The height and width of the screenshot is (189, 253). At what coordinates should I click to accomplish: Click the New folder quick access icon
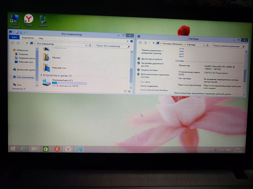[21, 32]
